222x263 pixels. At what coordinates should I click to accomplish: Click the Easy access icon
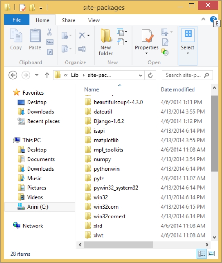coord(120,42)
